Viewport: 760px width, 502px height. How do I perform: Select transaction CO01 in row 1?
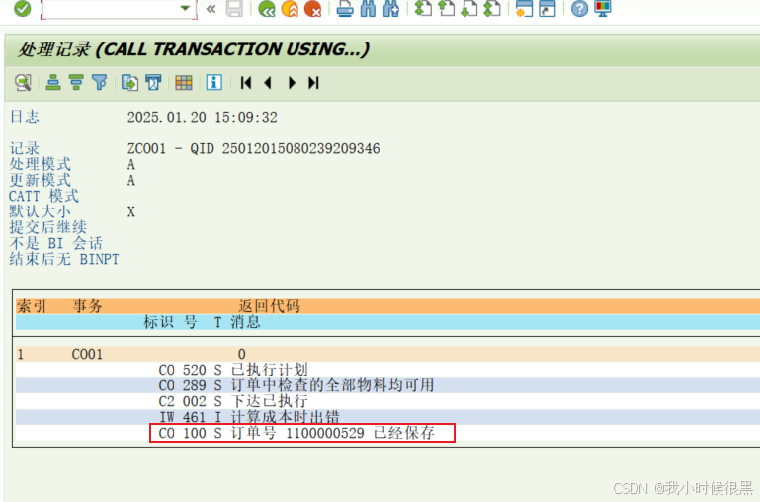[x=87, y=354]
